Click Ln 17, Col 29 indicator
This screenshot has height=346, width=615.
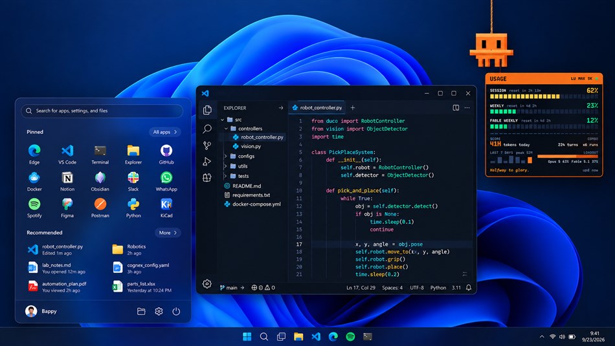361,288
